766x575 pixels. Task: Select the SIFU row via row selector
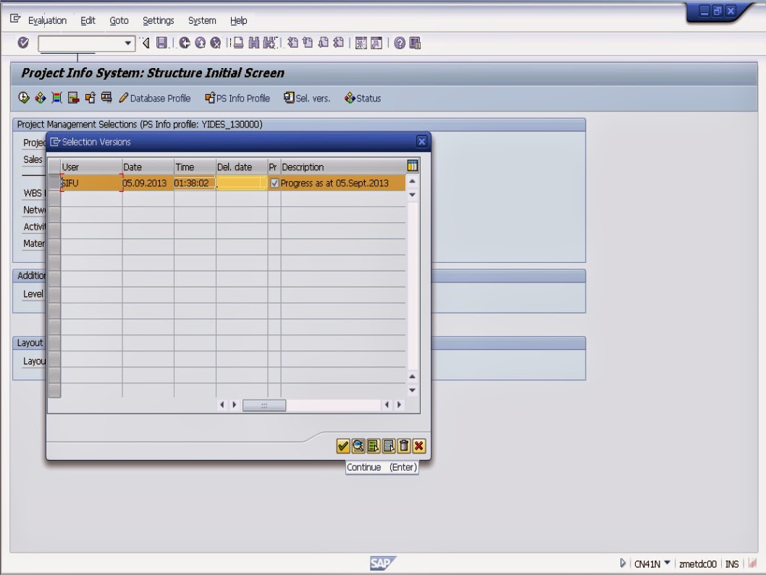point(54,182)
